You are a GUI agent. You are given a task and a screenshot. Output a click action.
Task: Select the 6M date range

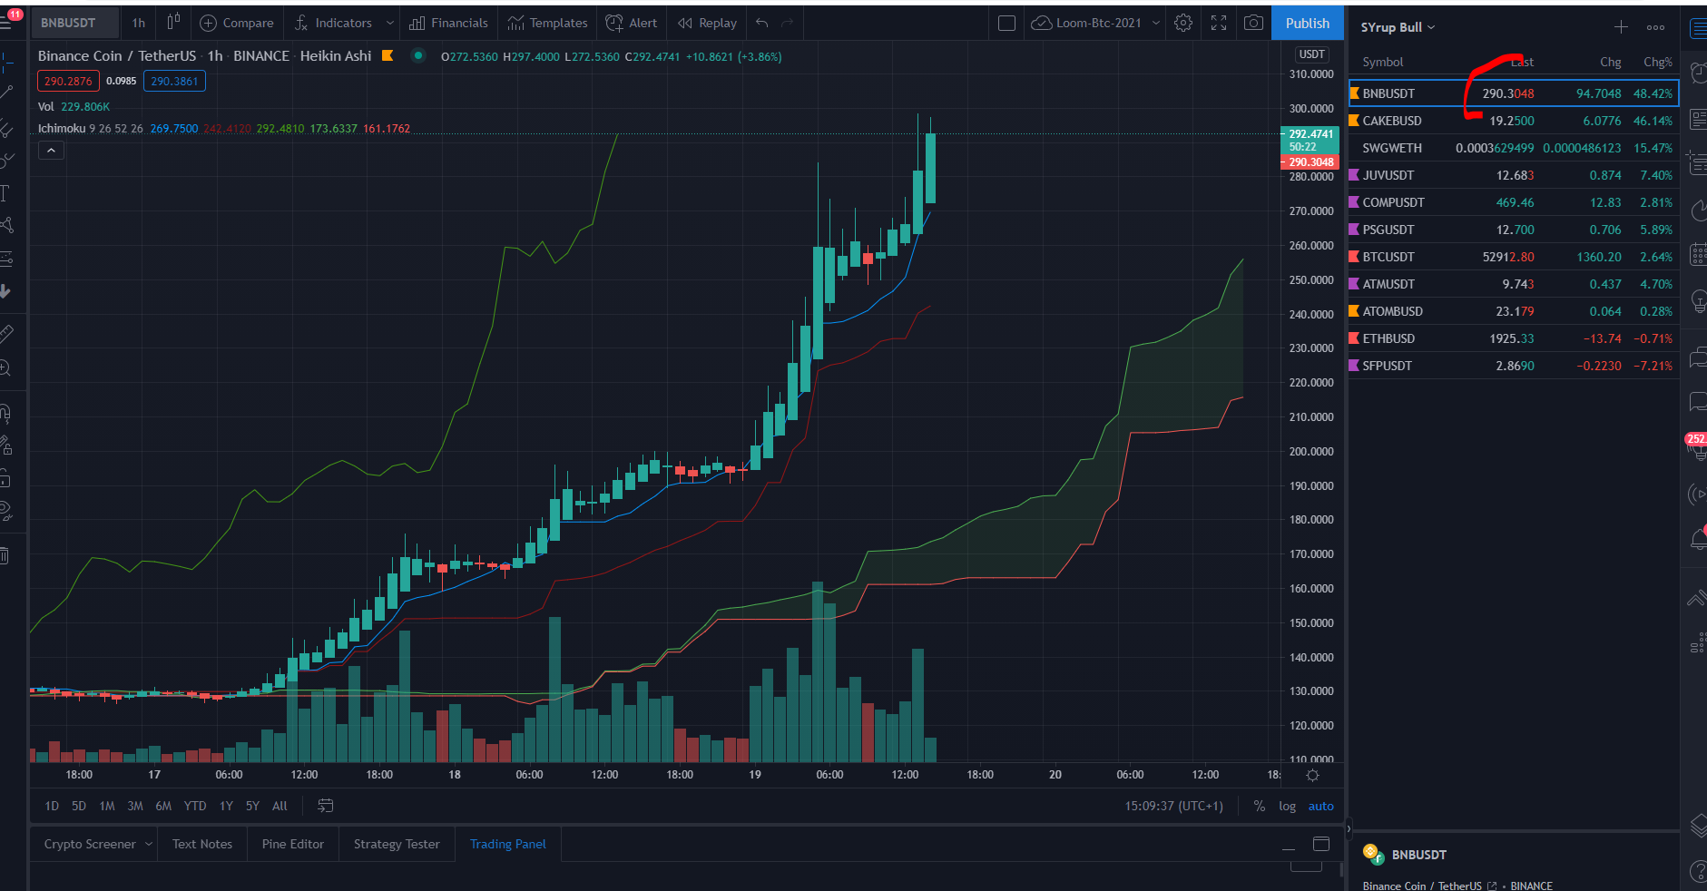tap(163, 806)
